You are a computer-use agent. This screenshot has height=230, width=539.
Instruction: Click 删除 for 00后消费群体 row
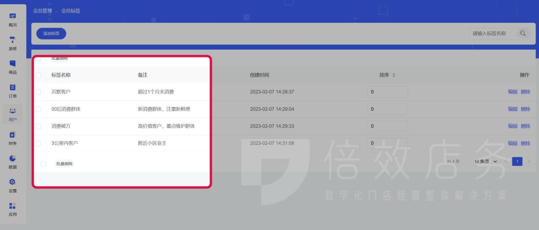526,109
